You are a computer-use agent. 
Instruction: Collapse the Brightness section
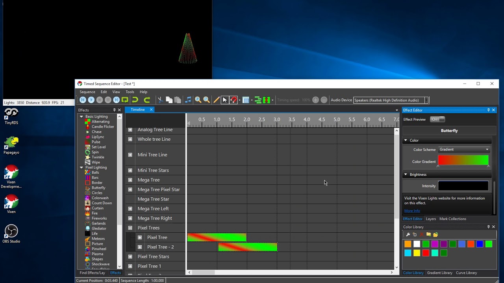tap(406, 175)
